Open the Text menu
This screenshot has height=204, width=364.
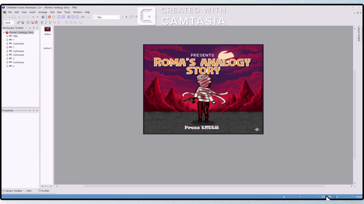52,12
